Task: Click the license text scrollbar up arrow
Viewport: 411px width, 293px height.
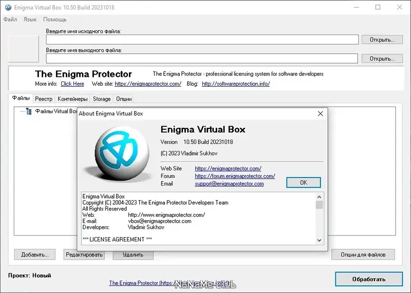Action: (319, 197)
